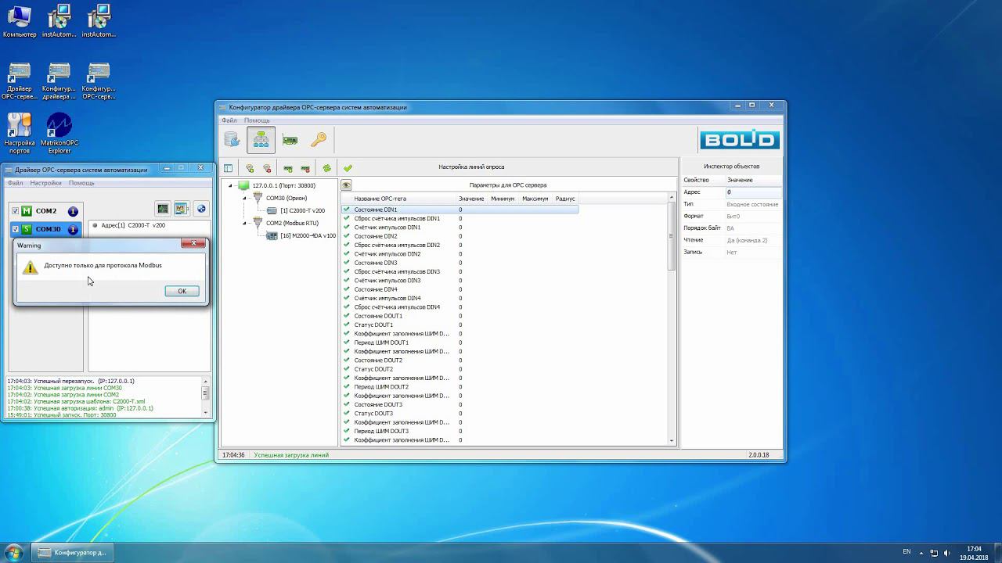Collapse the COM2 (Modbus RTU) tree node
Viewport: 1002px width, 563px height.
click(244, 224)
